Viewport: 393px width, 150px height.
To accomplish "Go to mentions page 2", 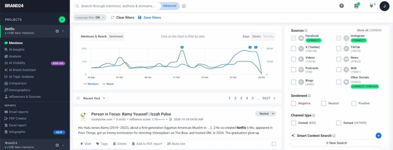I will [235, 98].
